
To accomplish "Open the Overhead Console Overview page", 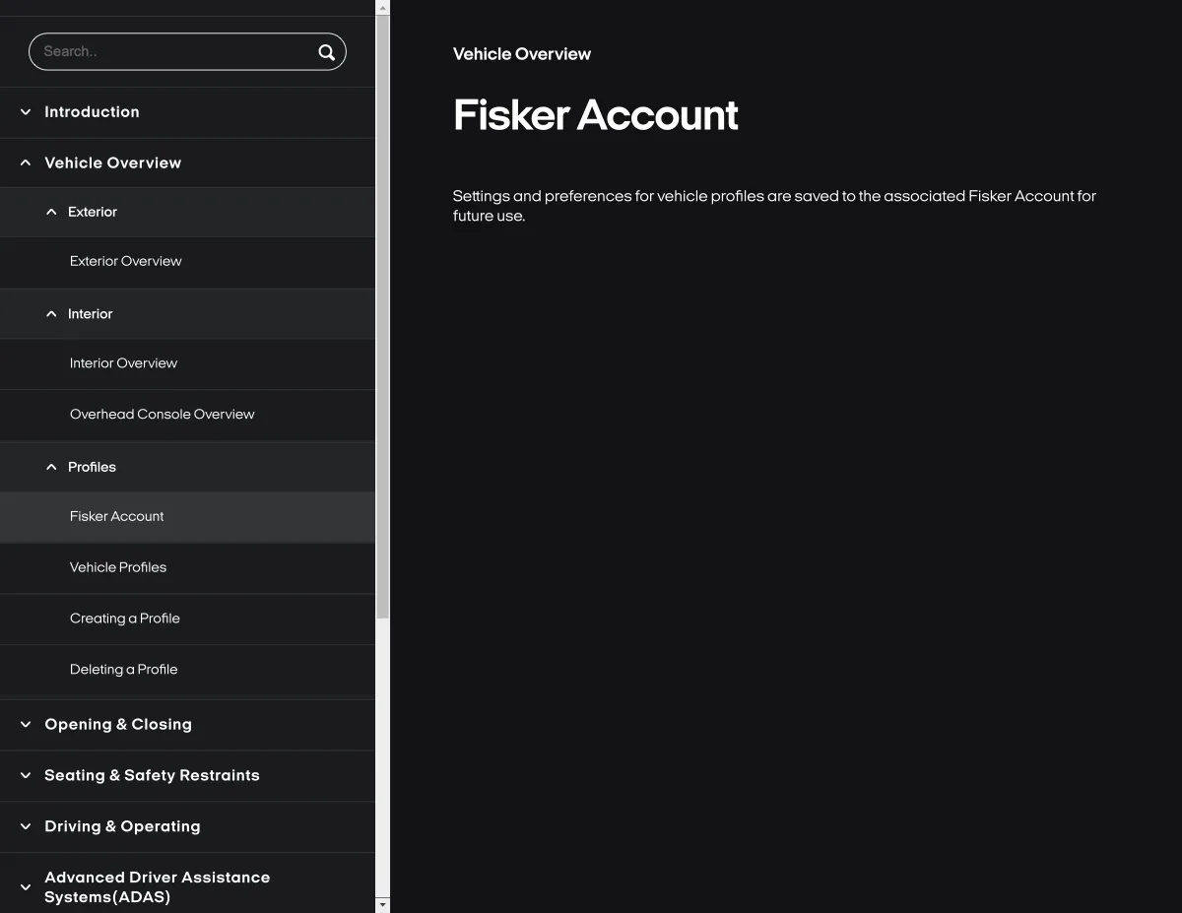I will click(x=162, y=415).
